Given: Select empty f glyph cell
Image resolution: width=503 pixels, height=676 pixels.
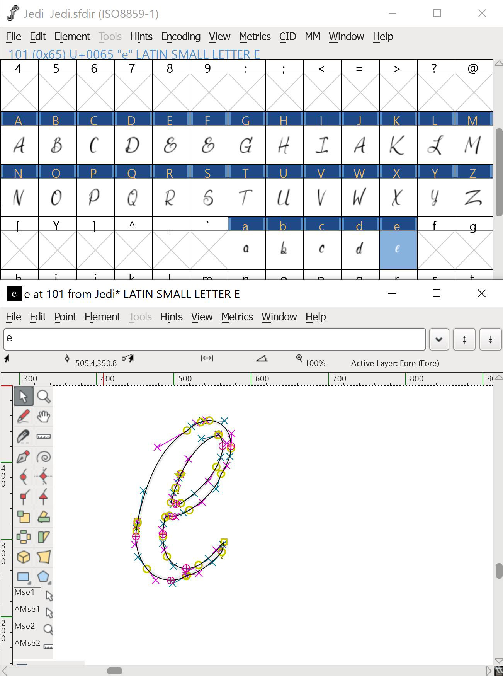Looking at the screenshot, I should (436, 250).
